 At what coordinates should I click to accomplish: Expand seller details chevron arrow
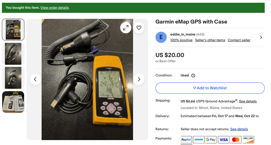(261, 37)
